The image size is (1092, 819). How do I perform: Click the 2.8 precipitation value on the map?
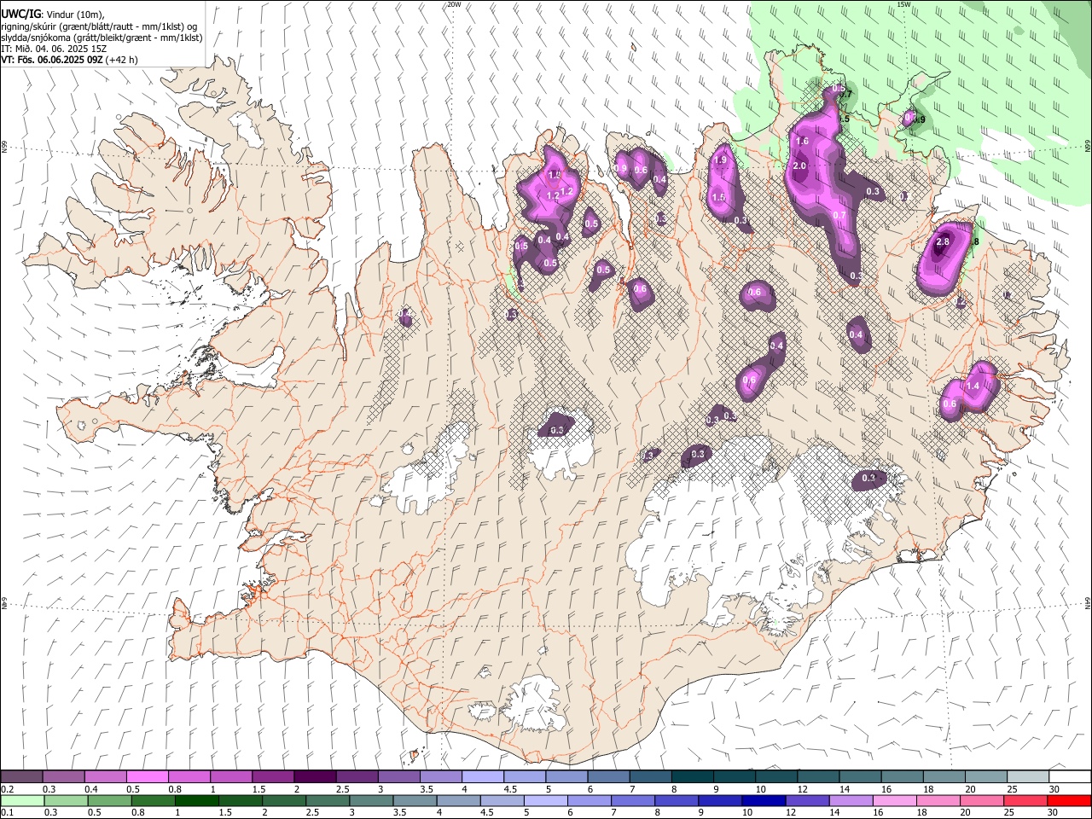[x=944, y=242]
